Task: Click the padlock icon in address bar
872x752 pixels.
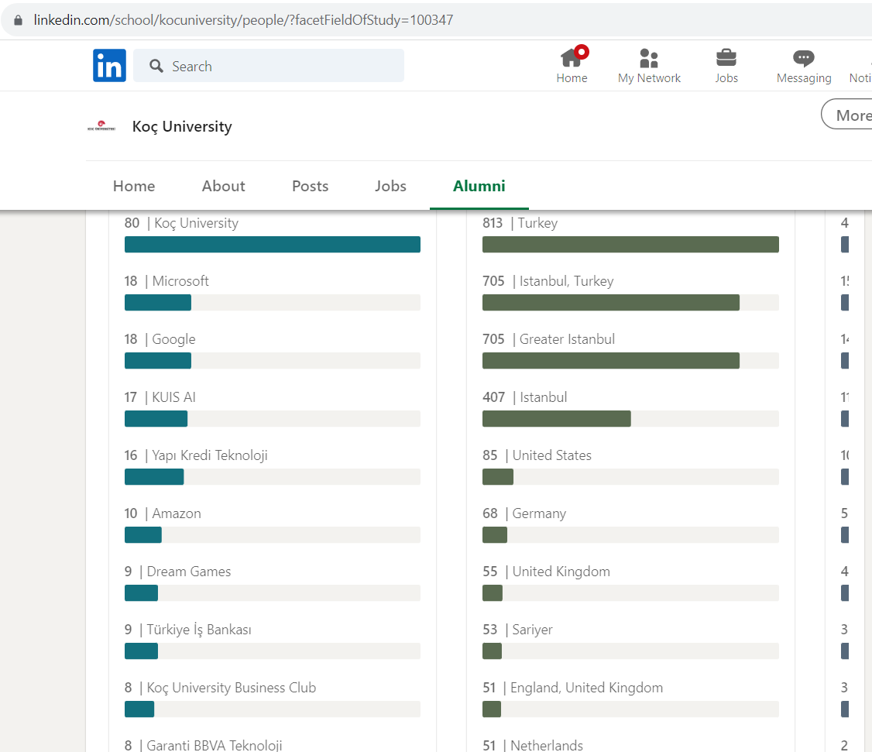Action: (x=19, y=20)
